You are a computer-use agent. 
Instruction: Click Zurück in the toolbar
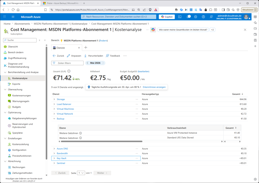tap(58, 56)
